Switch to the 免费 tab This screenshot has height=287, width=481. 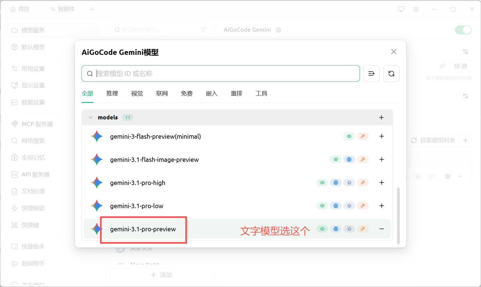[x=187, y=93]
